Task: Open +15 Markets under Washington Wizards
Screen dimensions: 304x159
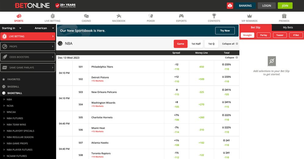Action: 97,106
